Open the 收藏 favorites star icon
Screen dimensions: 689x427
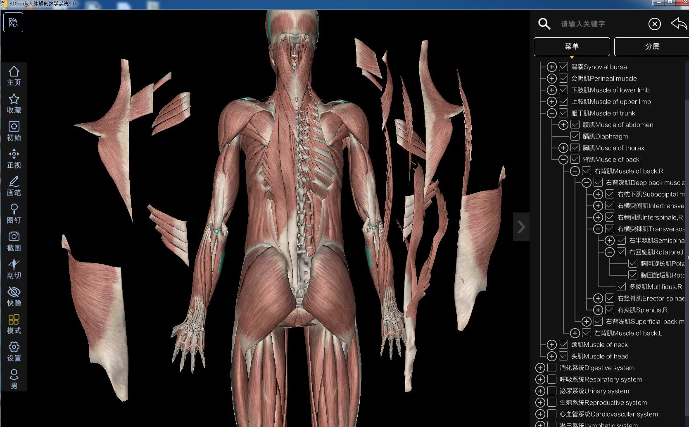(x=14, y=103)
